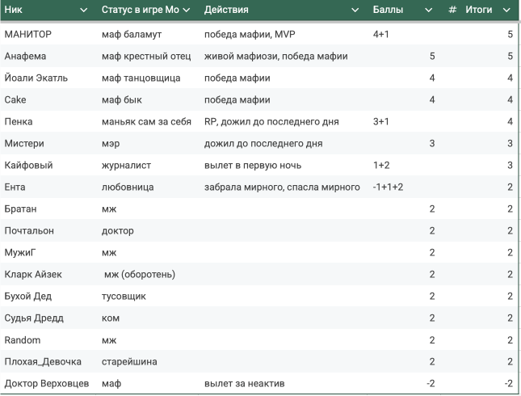The height and width of the screenshot is (396, 521).
Task: Open the Статус в игре column filter arrow
Action: point(187,10)
